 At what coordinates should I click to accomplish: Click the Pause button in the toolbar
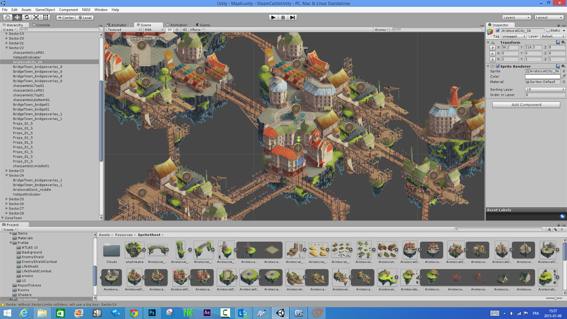tap(283, 17)
